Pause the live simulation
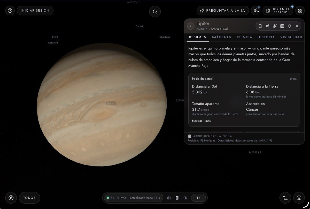This screenshot has height=209, width=310. click(x=177, y=198)
